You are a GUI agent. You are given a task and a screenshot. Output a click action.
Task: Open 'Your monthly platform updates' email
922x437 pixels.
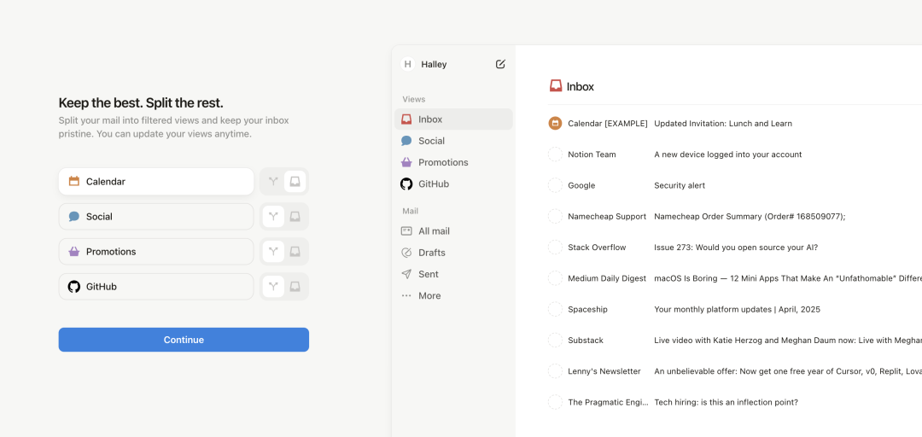click(737, 309)
